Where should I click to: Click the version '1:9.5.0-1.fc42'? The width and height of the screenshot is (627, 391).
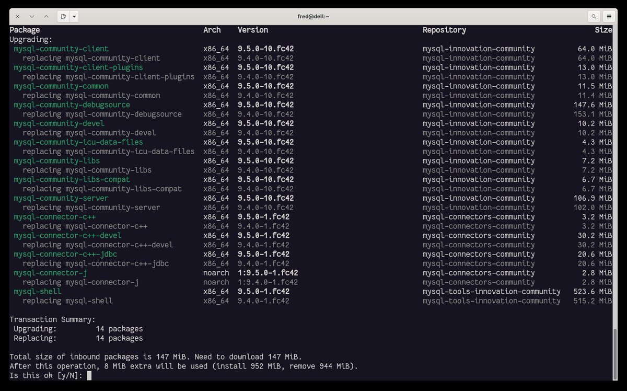pos(268,273)
